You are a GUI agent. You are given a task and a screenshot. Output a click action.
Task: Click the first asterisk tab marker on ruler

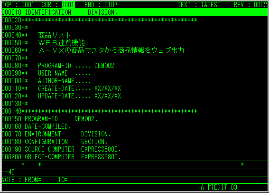click(x=23, y=164)
